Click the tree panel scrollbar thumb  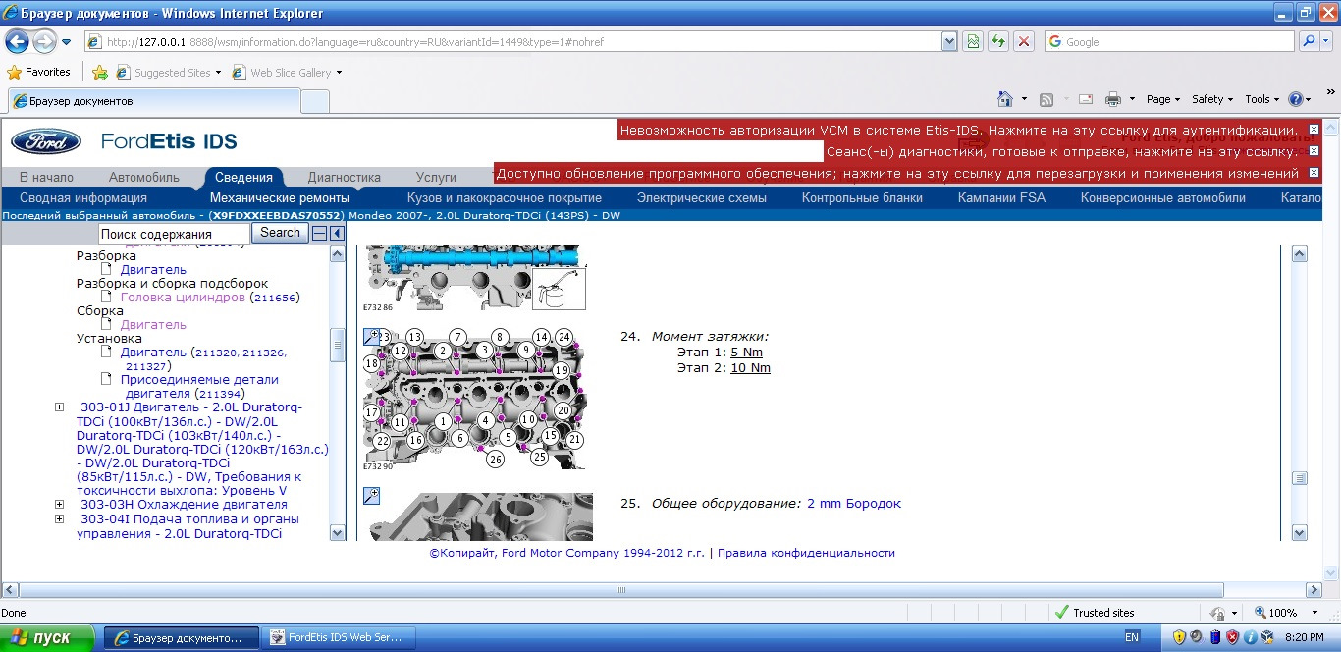click(x=338, y=345)
